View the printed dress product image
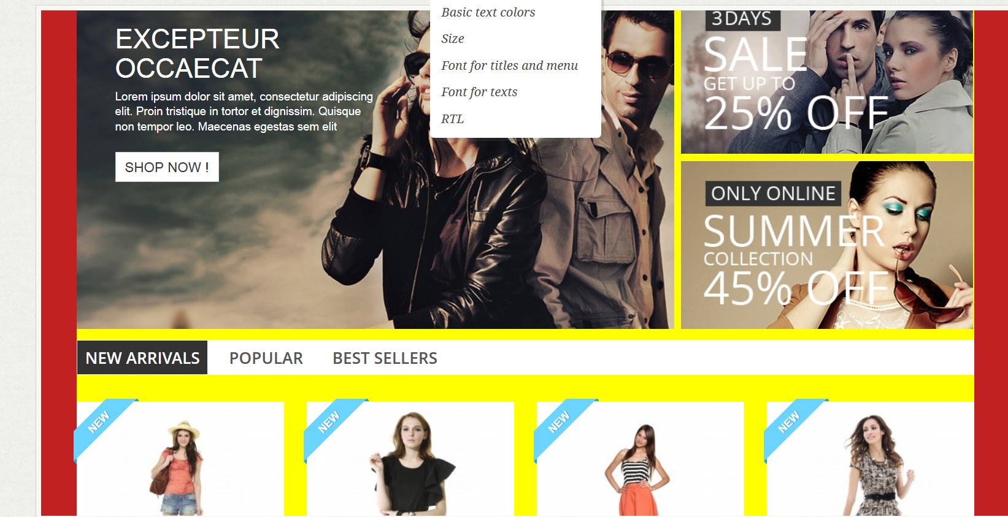Viewport: 1008px width, 517px height. (x=871, y=459)
